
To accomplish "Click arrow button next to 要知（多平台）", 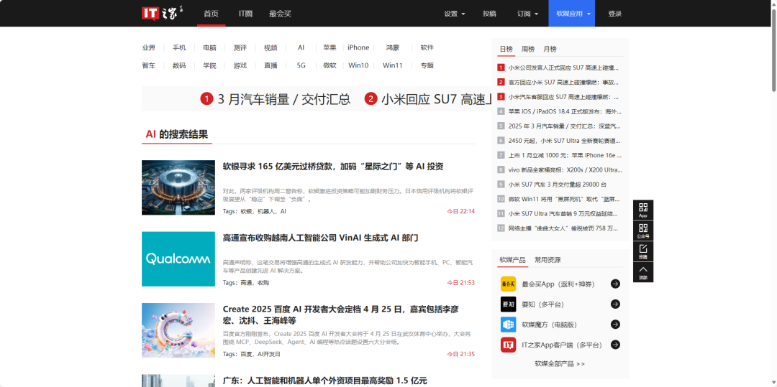I will pos(615,304).
